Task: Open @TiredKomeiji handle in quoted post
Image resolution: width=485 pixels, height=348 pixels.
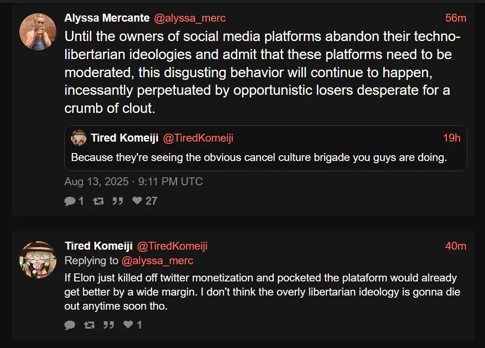Action: point(198,138)
